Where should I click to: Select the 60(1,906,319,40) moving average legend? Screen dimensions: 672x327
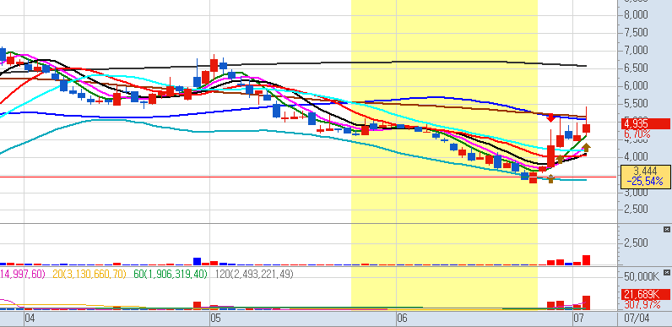pos(171,274)
